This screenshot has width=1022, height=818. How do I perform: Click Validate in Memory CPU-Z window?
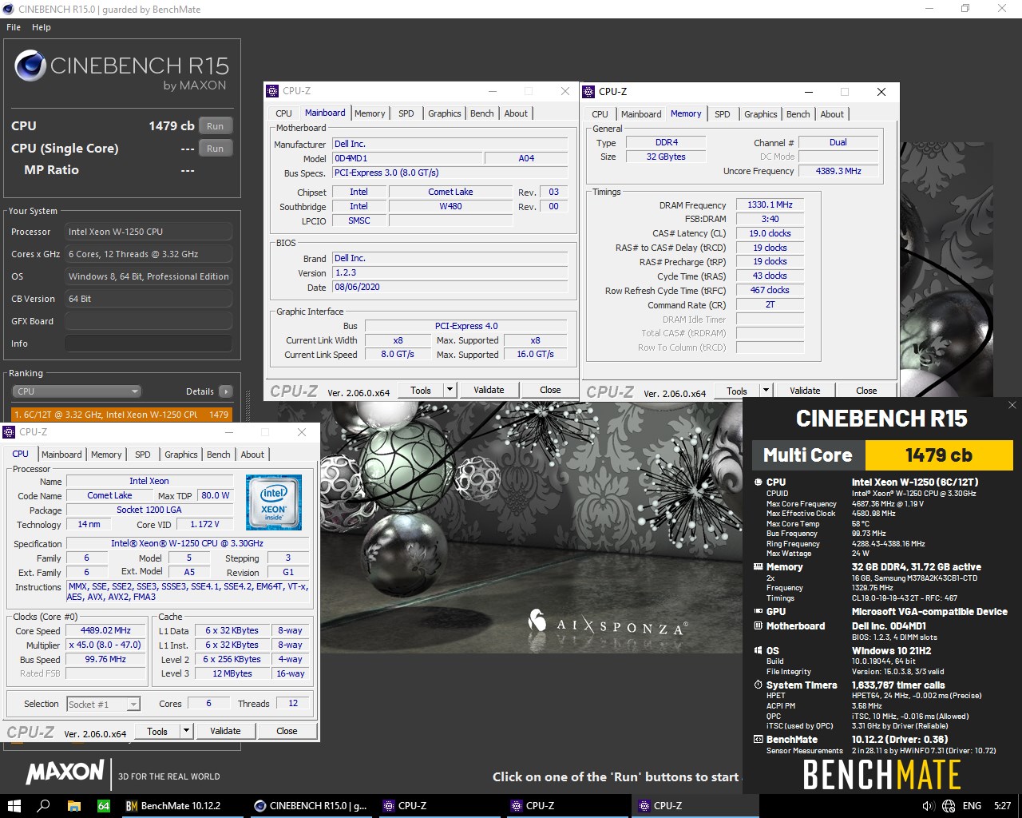point(805,391)
